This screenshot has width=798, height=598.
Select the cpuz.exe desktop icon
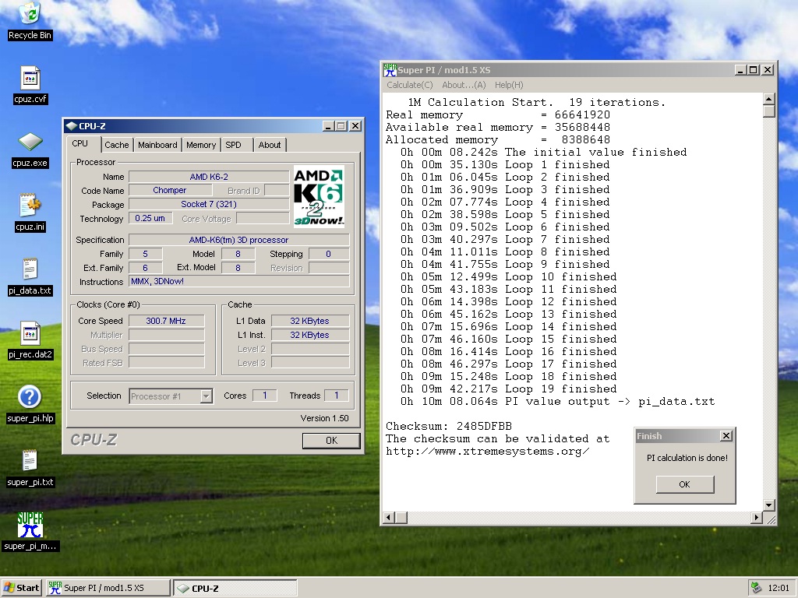[30, 149]
